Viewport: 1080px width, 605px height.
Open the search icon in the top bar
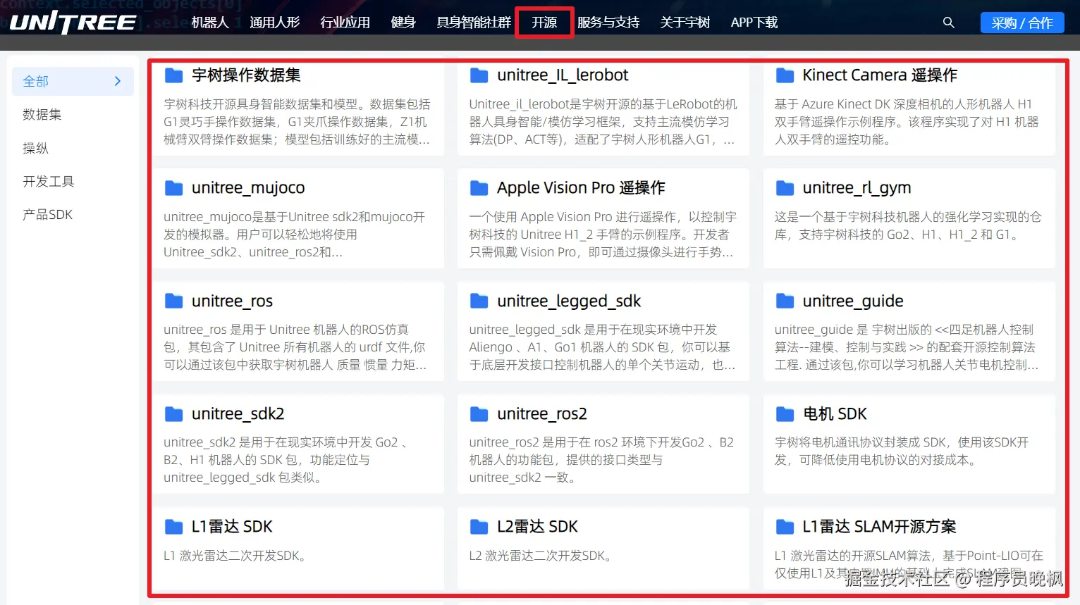(x=948, y=22)
